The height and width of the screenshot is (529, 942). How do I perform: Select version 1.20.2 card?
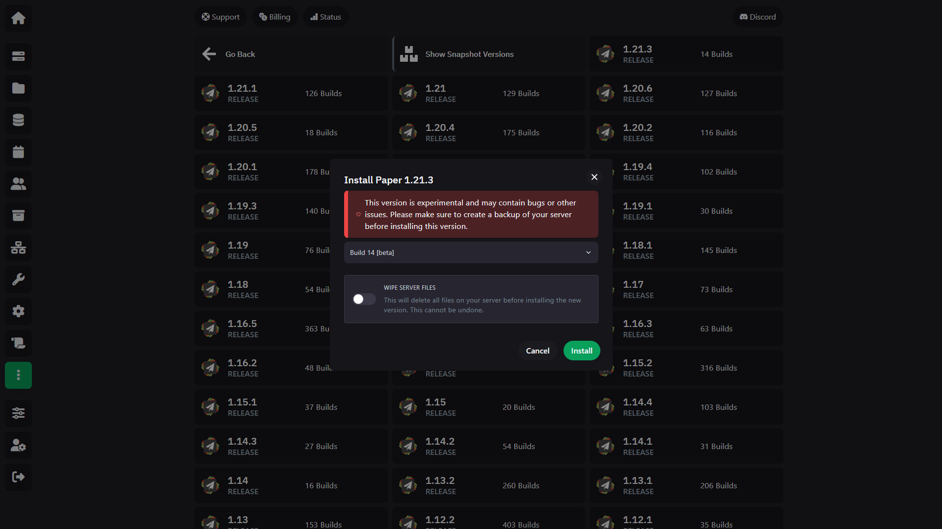pyautogui.click(x=686, y=132)
